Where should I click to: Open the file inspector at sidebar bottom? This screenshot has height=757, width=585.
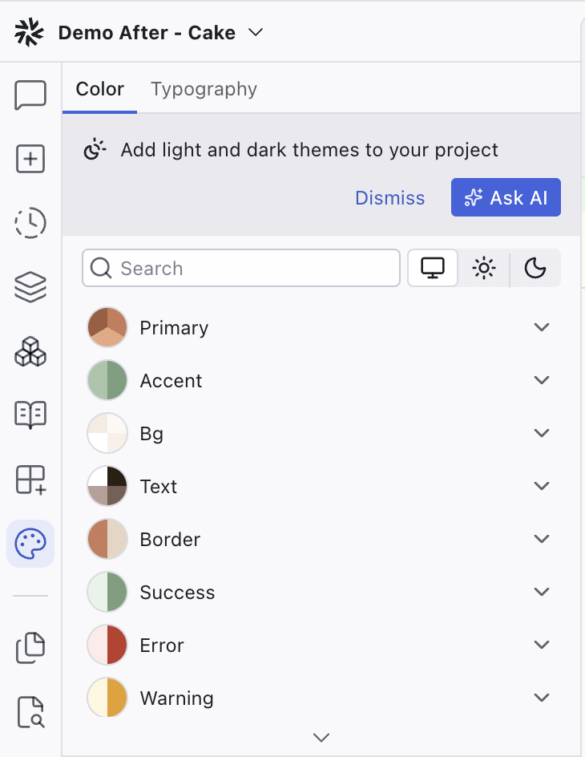tap(30, 712)
